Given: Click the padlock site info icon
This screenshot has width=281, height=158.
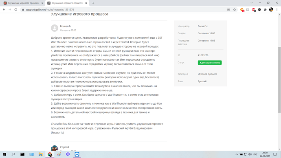Looking at the screenshot, I should coord(23,10).
